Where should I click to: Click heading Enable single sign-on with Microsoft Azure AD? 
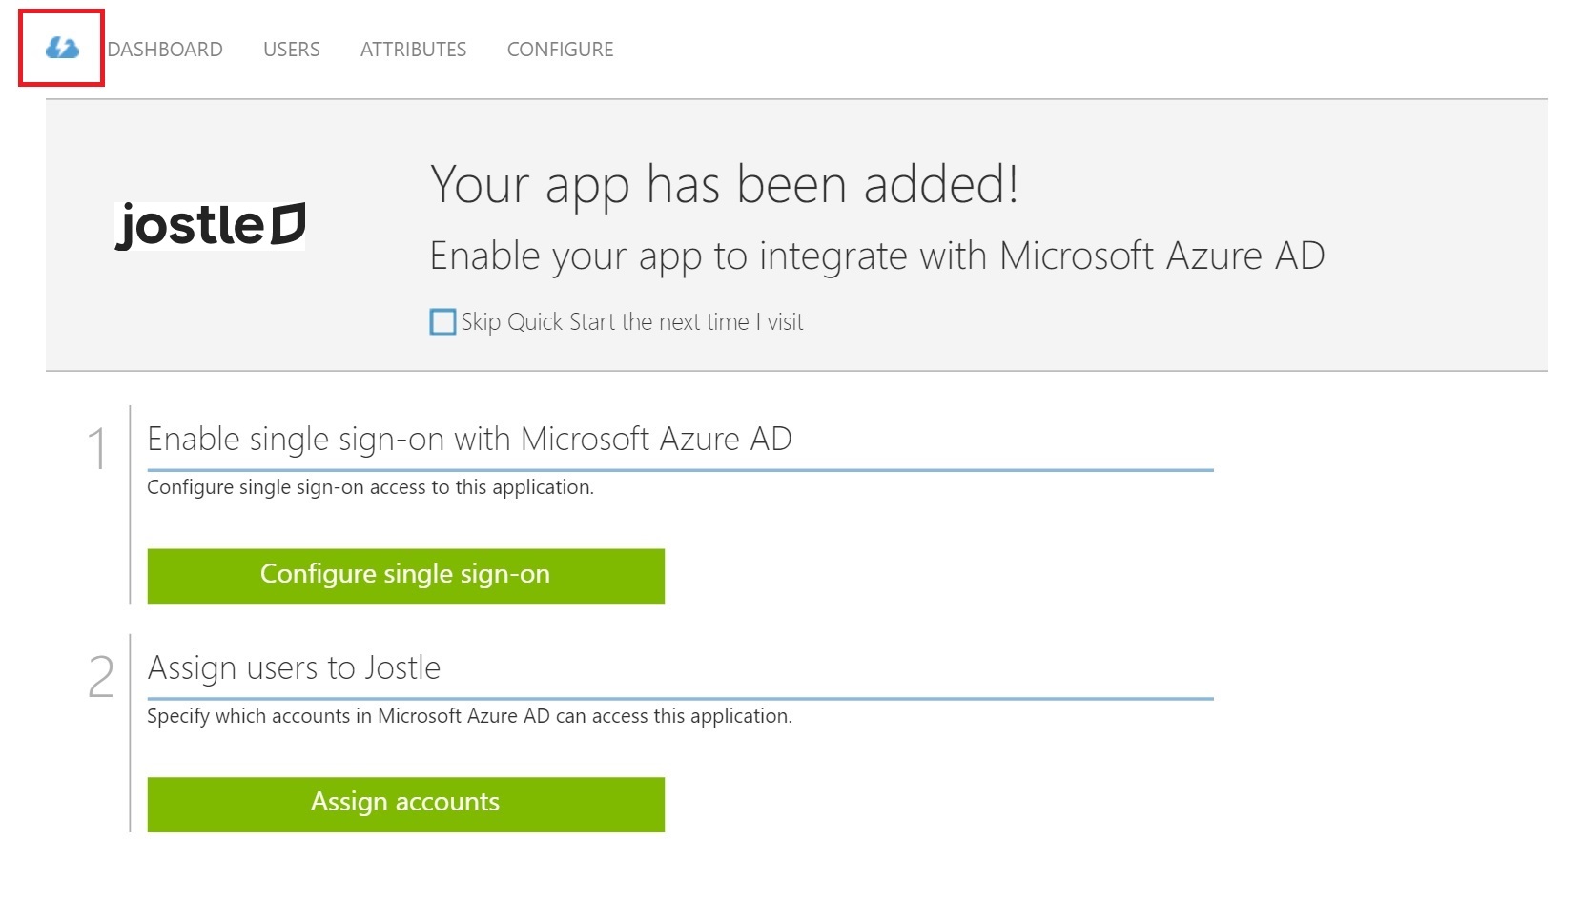coord(469,439)
